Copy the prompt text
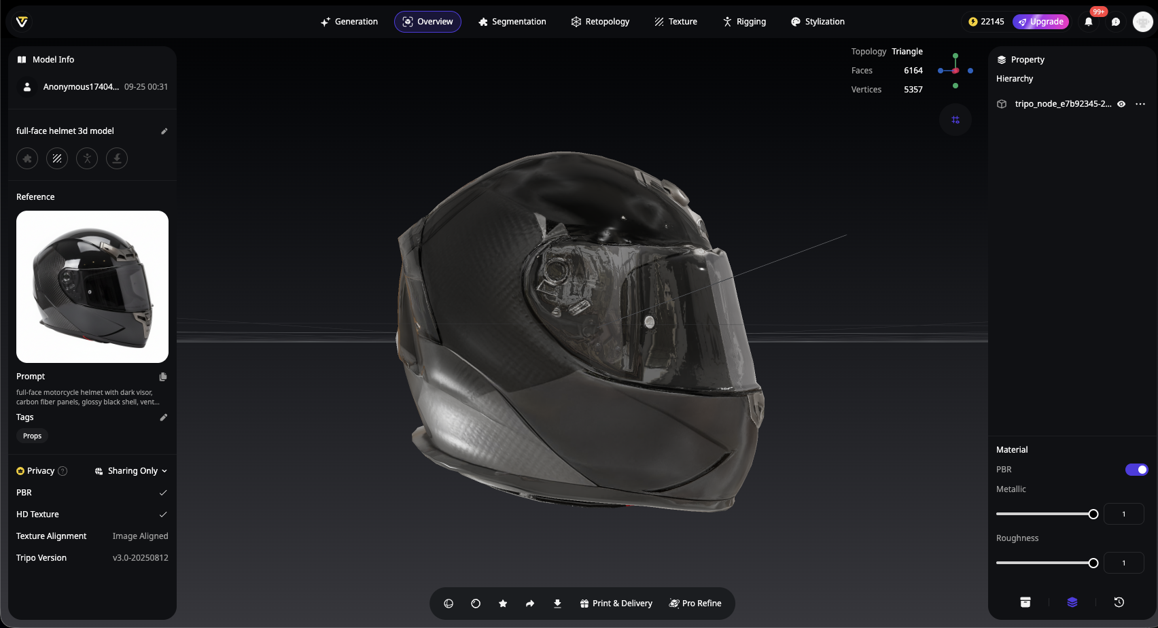1158x628 pixels. click(x=163, y=377)
